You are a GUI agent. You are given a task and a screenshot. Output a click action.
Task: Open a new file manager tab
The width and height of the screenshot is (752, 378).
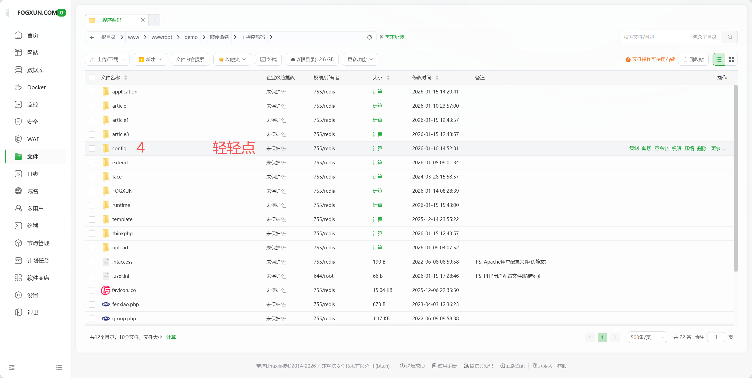pos(154,20)
